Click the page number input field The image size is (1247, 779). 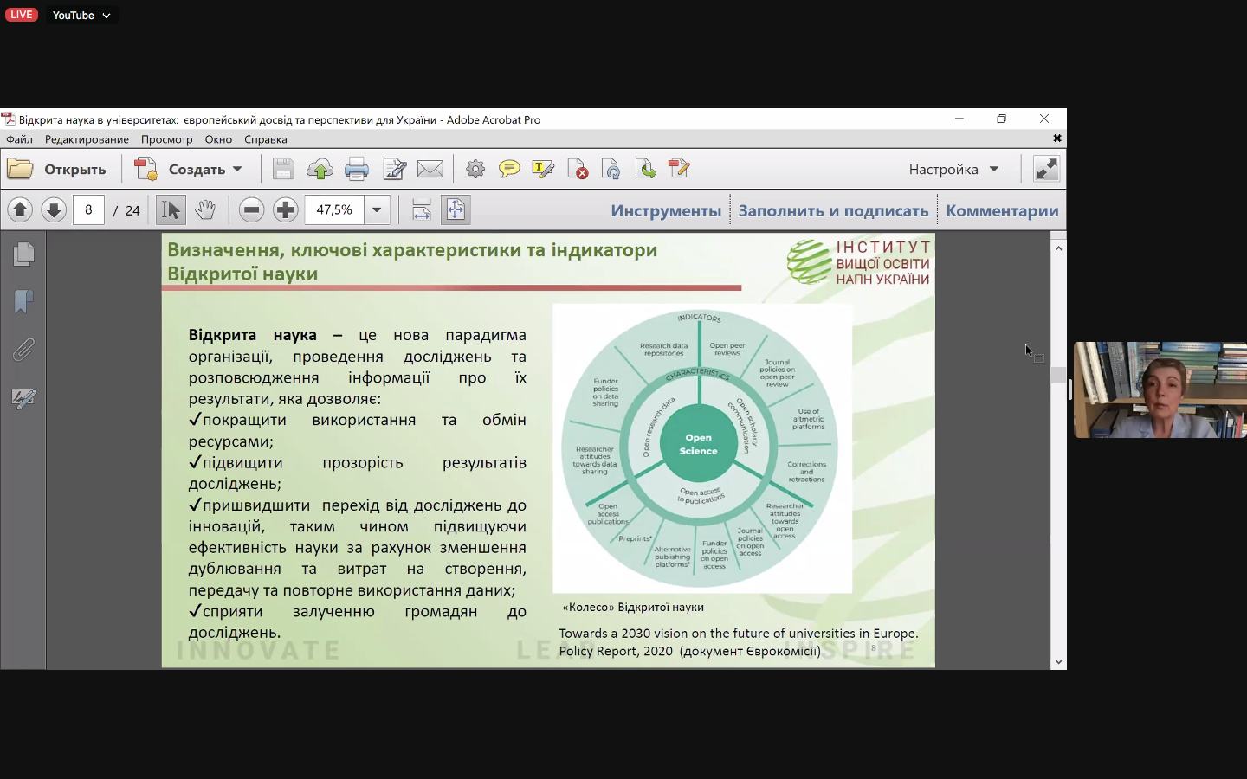[88, 210]
